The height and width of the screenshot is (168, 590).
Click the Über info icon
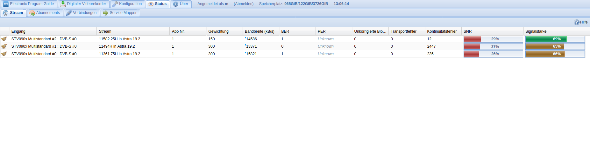coord(176,4)
